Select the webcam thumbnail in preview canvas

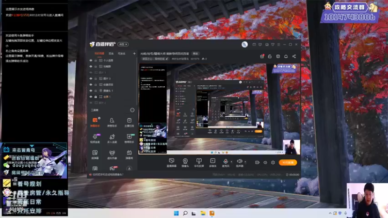pyautogui.click(x=291, y=147)
